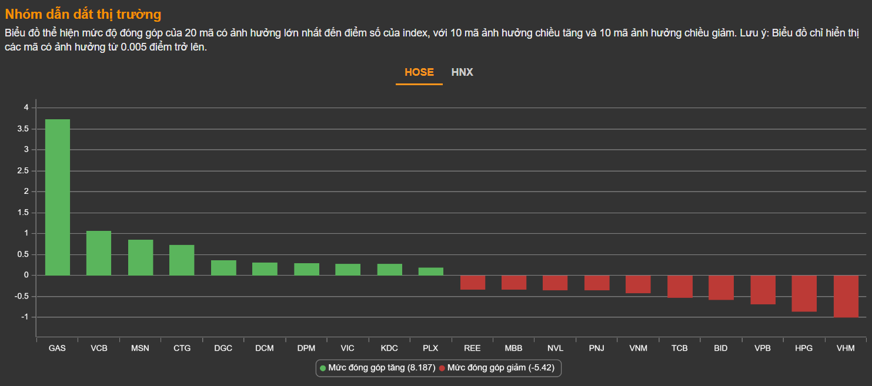The image size is (872, 386).
Task: Click the TCB red bar
Action: tap(680, 287)
